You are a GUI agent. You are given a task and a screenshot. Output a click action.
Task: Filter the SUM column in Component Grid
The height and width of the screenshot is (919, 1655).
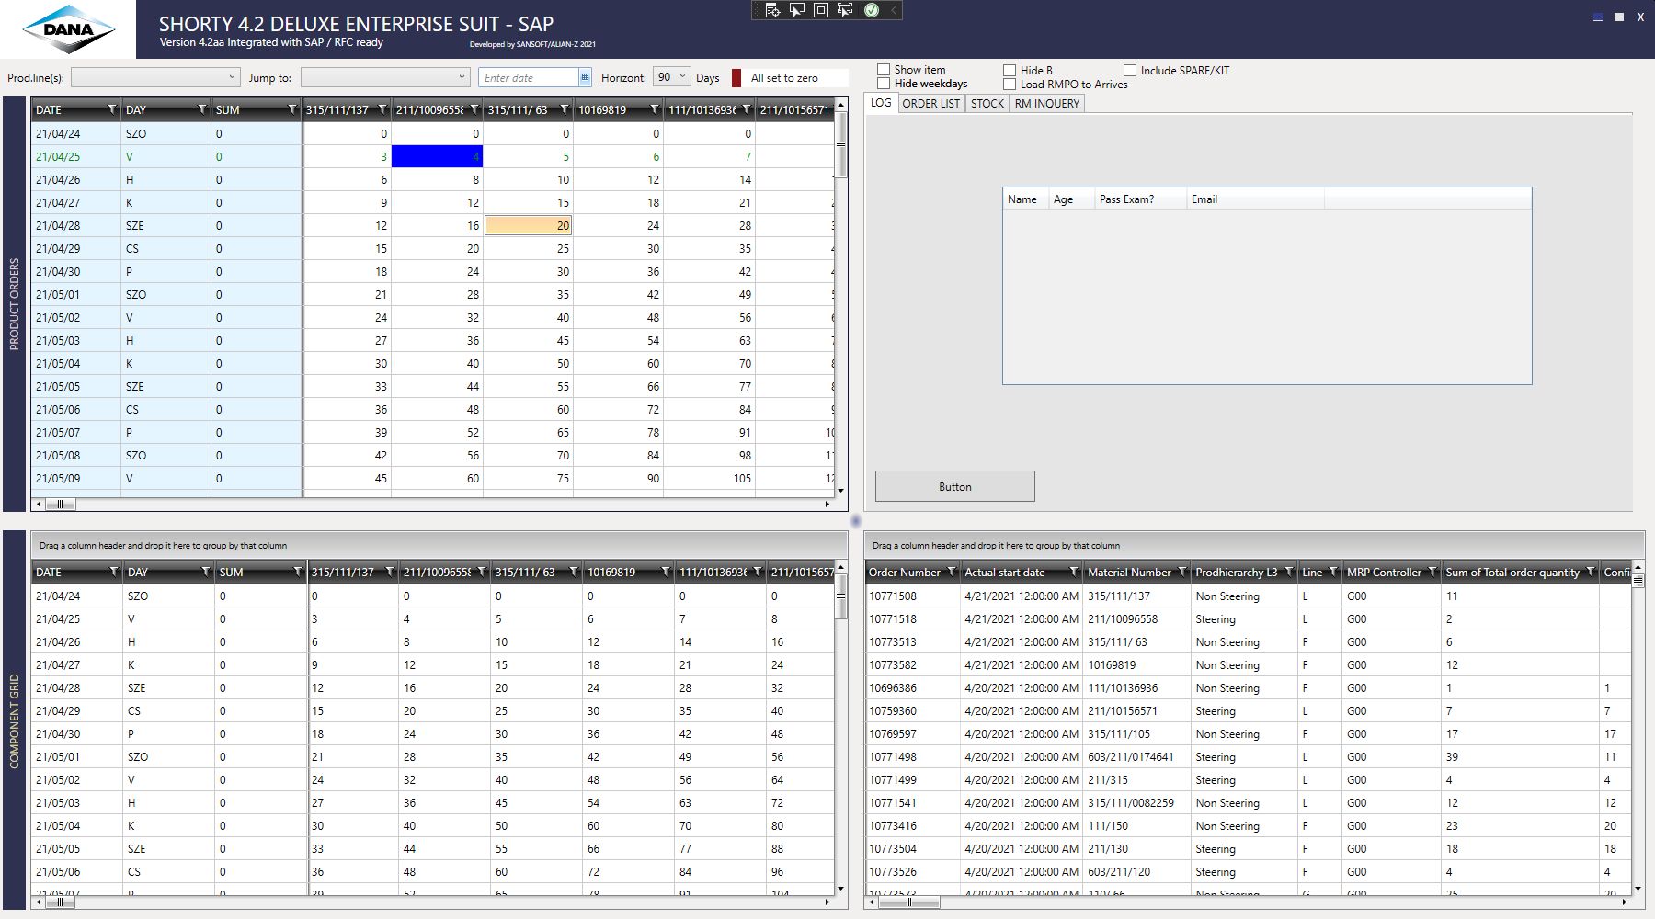(298, 573)
